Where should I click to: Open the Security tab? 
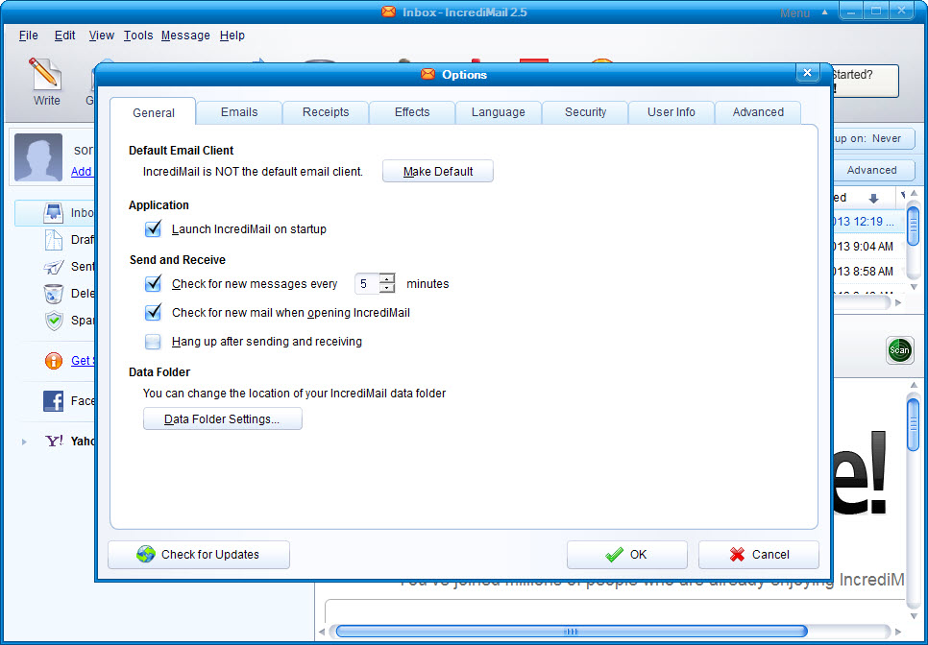point(585,112)
